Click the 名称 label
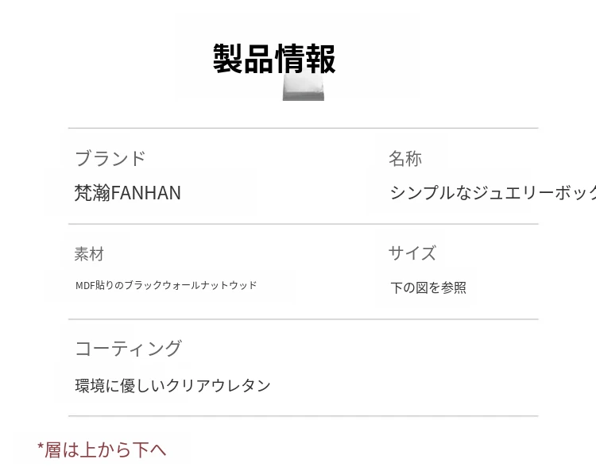Viewport: 596px width, 467px height. coord(404,159)
